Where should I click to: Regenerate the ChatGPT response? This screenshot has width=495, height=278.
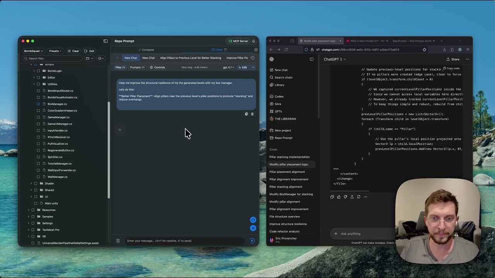click(x=358, y=197)
